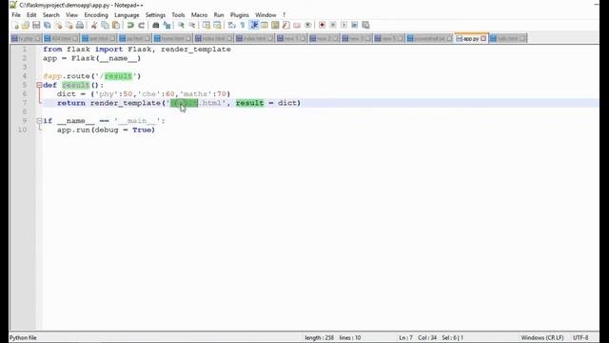Stop macro recording using the square icon

point(333,26)
